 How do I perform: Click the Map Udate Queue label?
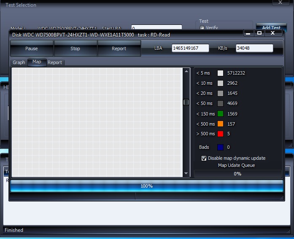pos(237,165)
